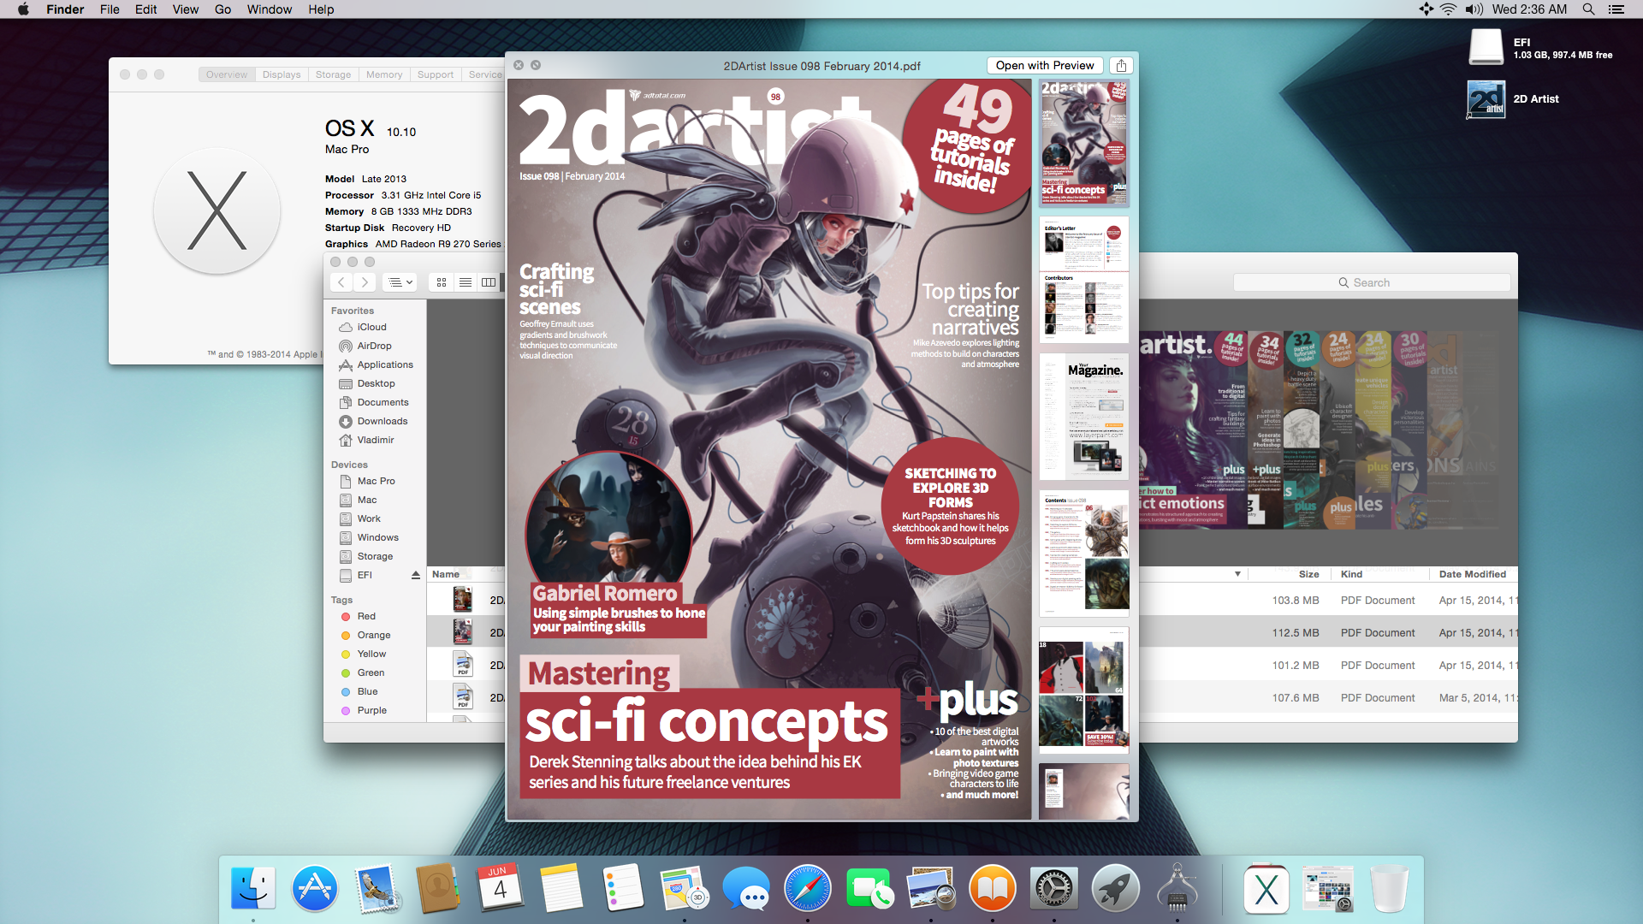
Task: Switch Finder to icon view
Action: (442, 282)
